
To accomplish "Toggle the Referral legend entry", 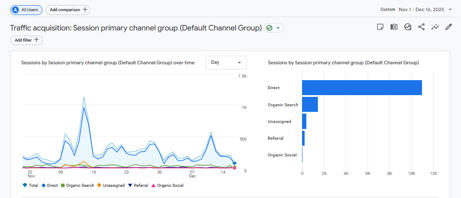I will [138, 186].
